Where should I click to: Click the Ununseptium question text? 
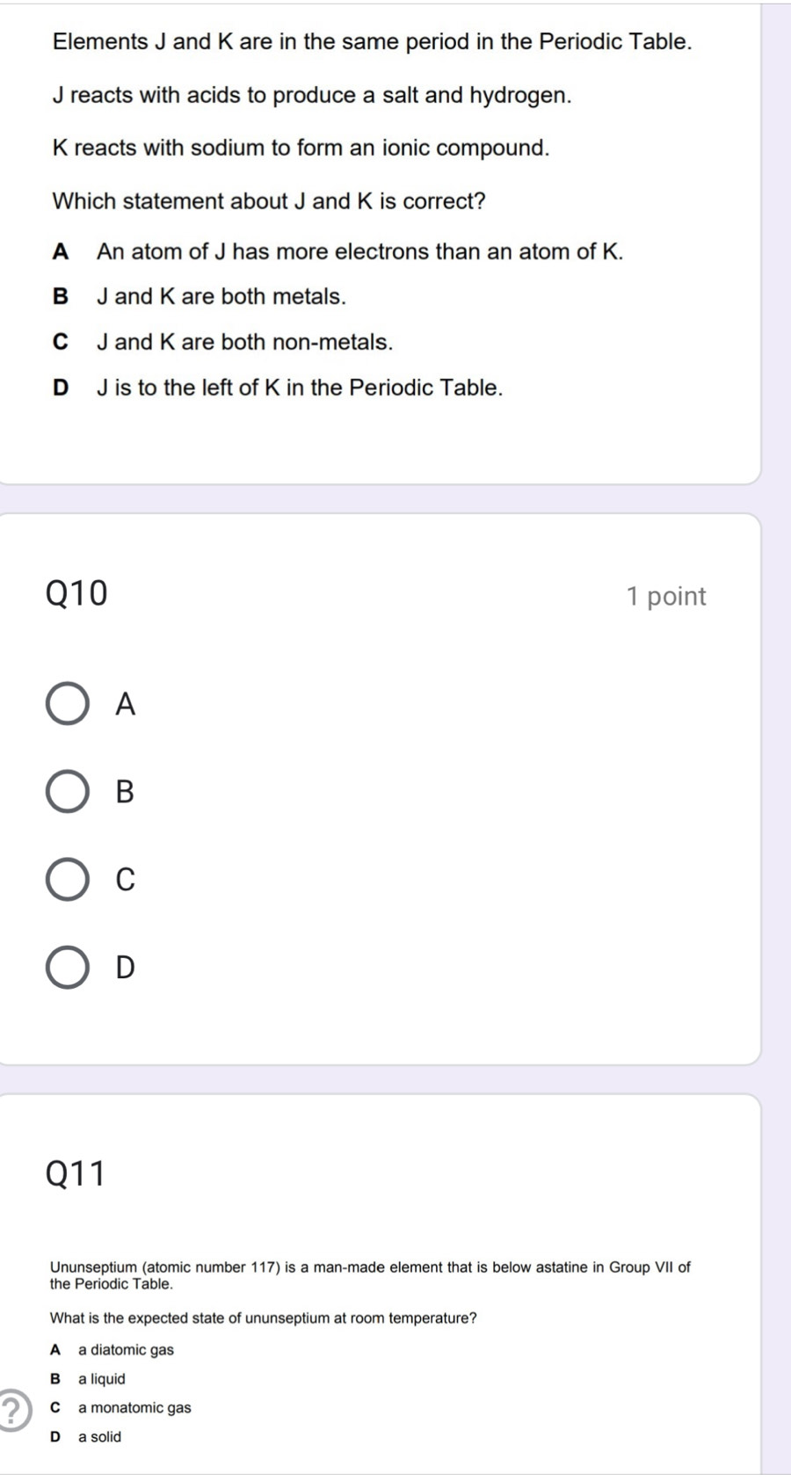pos(369,1274)
